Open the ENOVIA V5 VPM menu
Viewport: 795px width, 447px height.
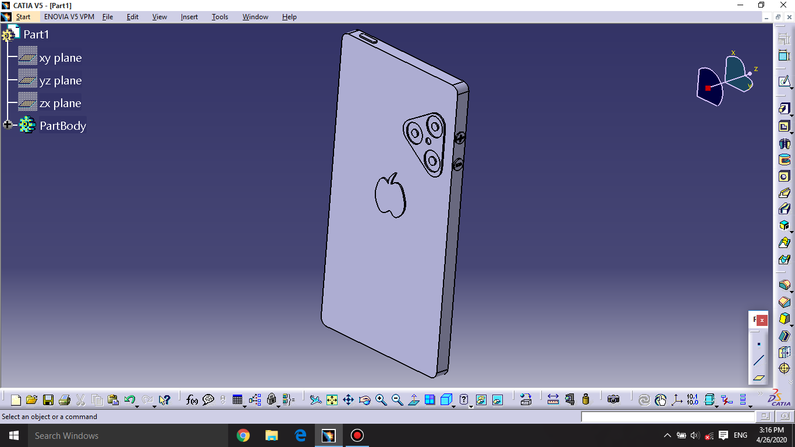(x=69, y=17)
